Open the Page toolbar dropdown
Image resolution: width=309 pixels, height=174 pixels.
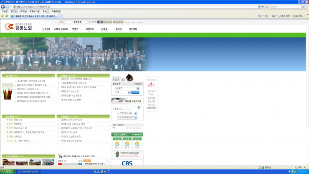tap(285, 16)
